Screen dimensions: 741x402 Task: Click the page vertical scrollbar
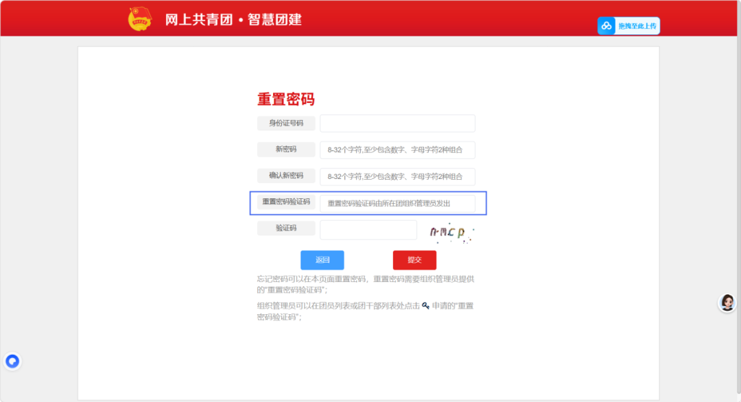[x=739, y=198]
